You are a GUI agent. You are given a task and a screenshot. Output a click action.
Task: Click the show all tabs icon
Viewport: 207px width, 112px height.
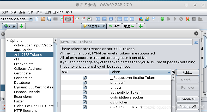pyautogui.click(x=77, y=19)
